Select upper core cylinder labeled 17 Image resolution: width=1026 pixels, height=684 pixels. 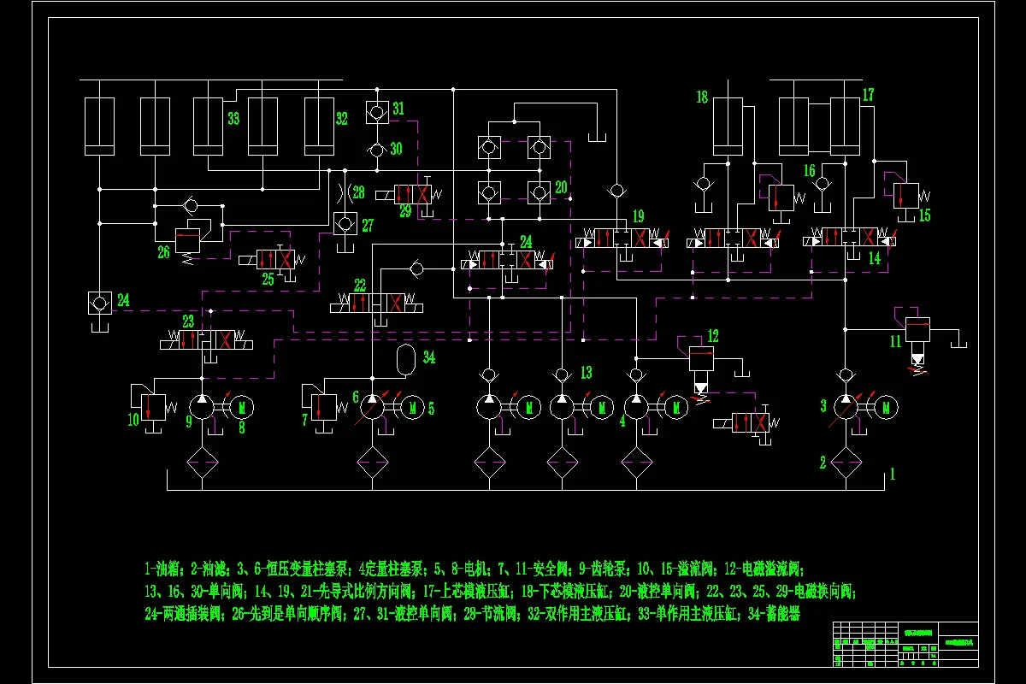pos(845,127)
